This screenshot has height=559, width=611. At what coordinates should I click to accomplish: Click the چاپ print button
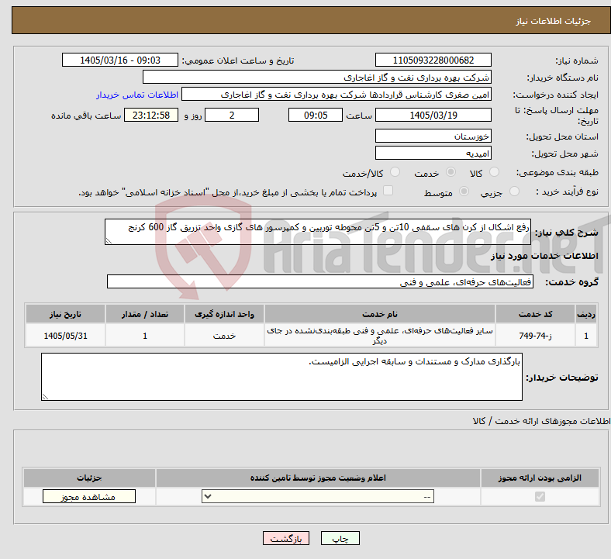pos(340,538)
